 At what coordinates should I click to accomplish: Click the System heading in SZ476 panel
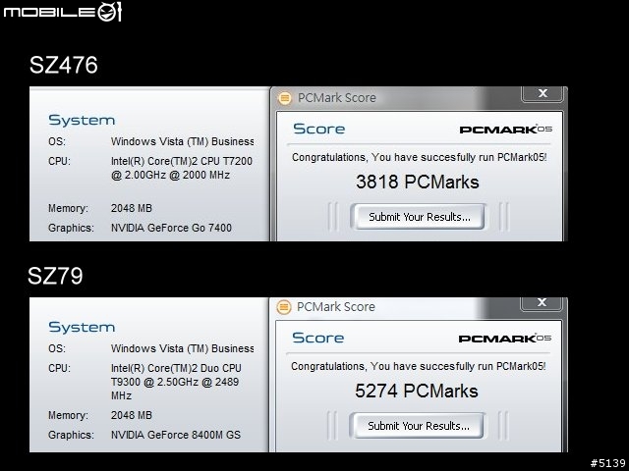[82, 120]
